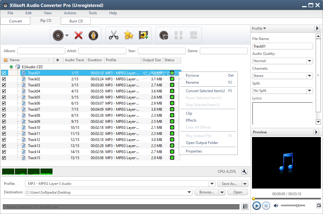The height and width of the screenshot is (214, 323).
Task: Expand the Profile panel arrow button
Action: click(317, 28)
